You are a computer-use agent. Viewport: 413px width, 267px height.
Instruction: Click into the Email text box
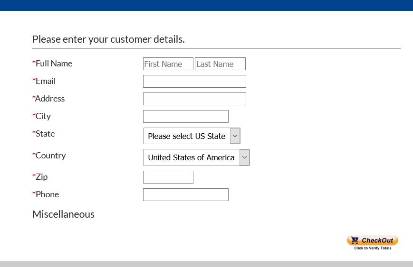point(194,81)
